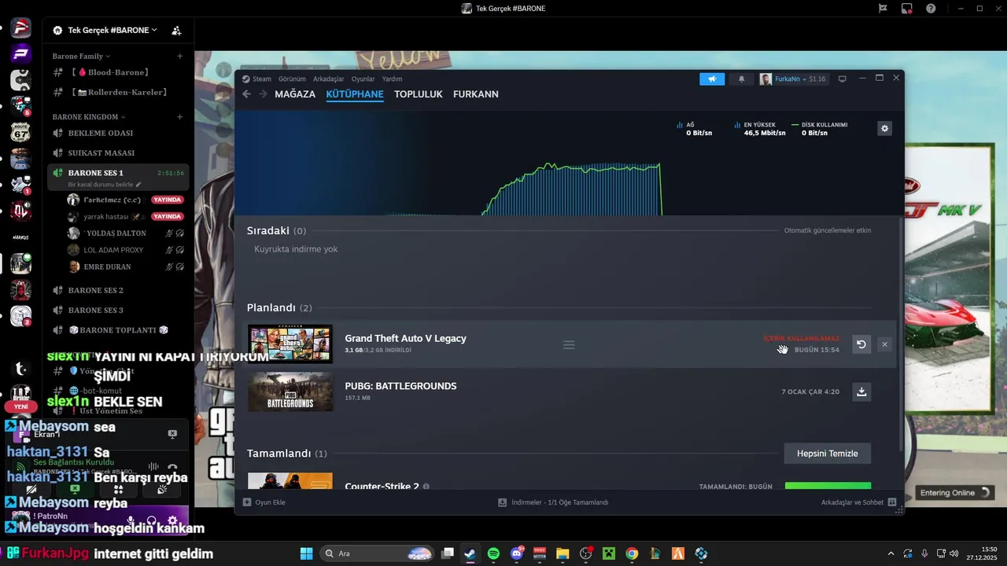
Task: Go forward with Steam's right arrow
Action: click(x=262, y=94)
